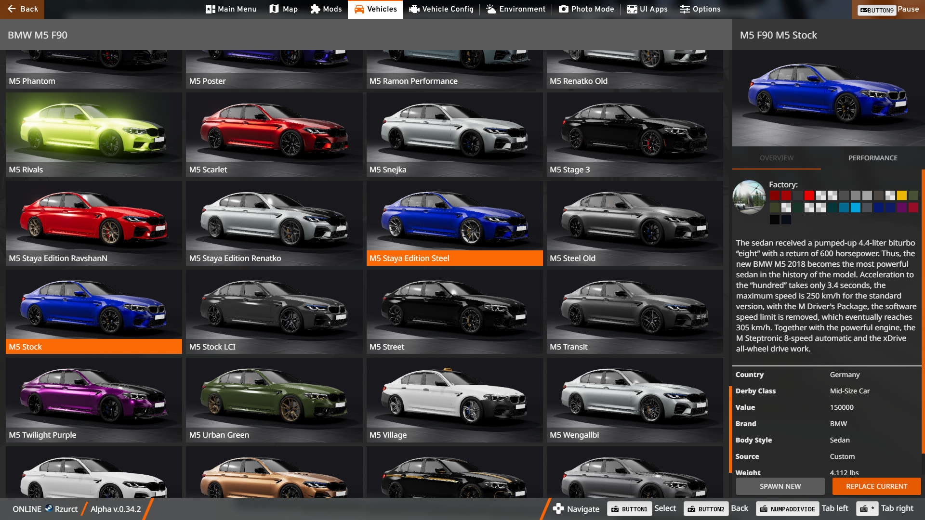Click the 'M5 F90 M5 Stock' title
The width and height of the screenshot is (925, 520).
click(x=779, y=35)
